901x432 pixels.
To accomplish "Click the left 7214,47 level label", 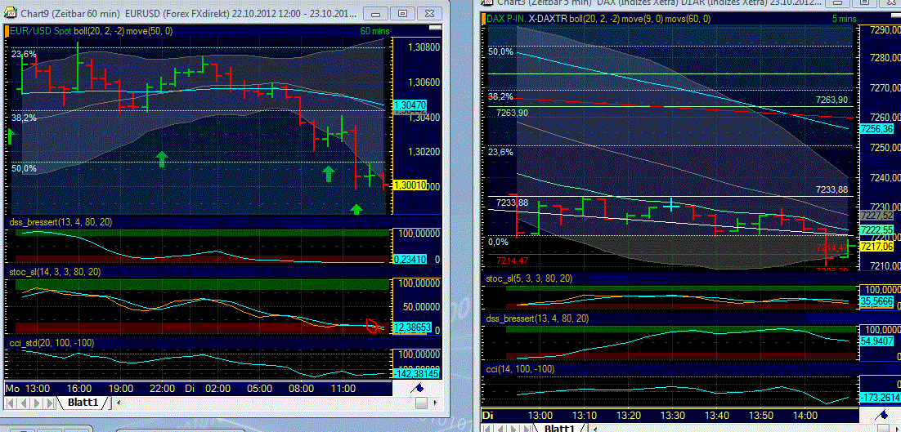I will (x=512, y=261).
